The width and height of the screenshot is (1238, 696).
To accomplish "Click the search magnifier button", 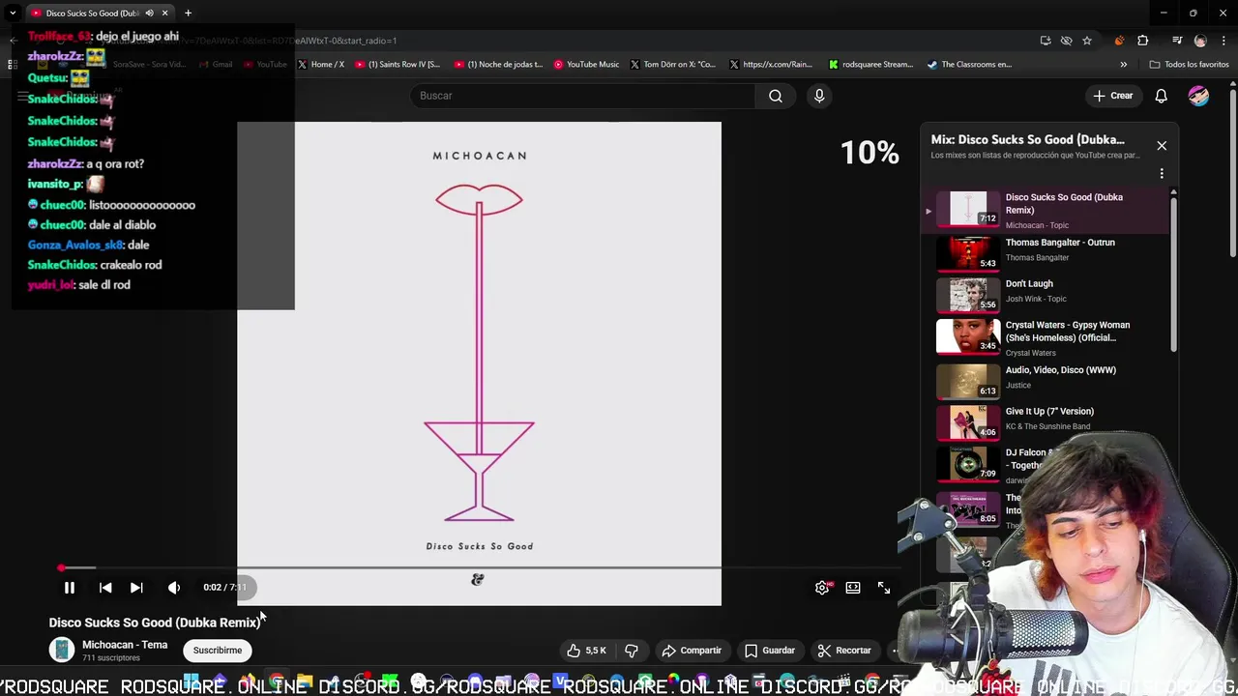I will click(x=776, y=96).
